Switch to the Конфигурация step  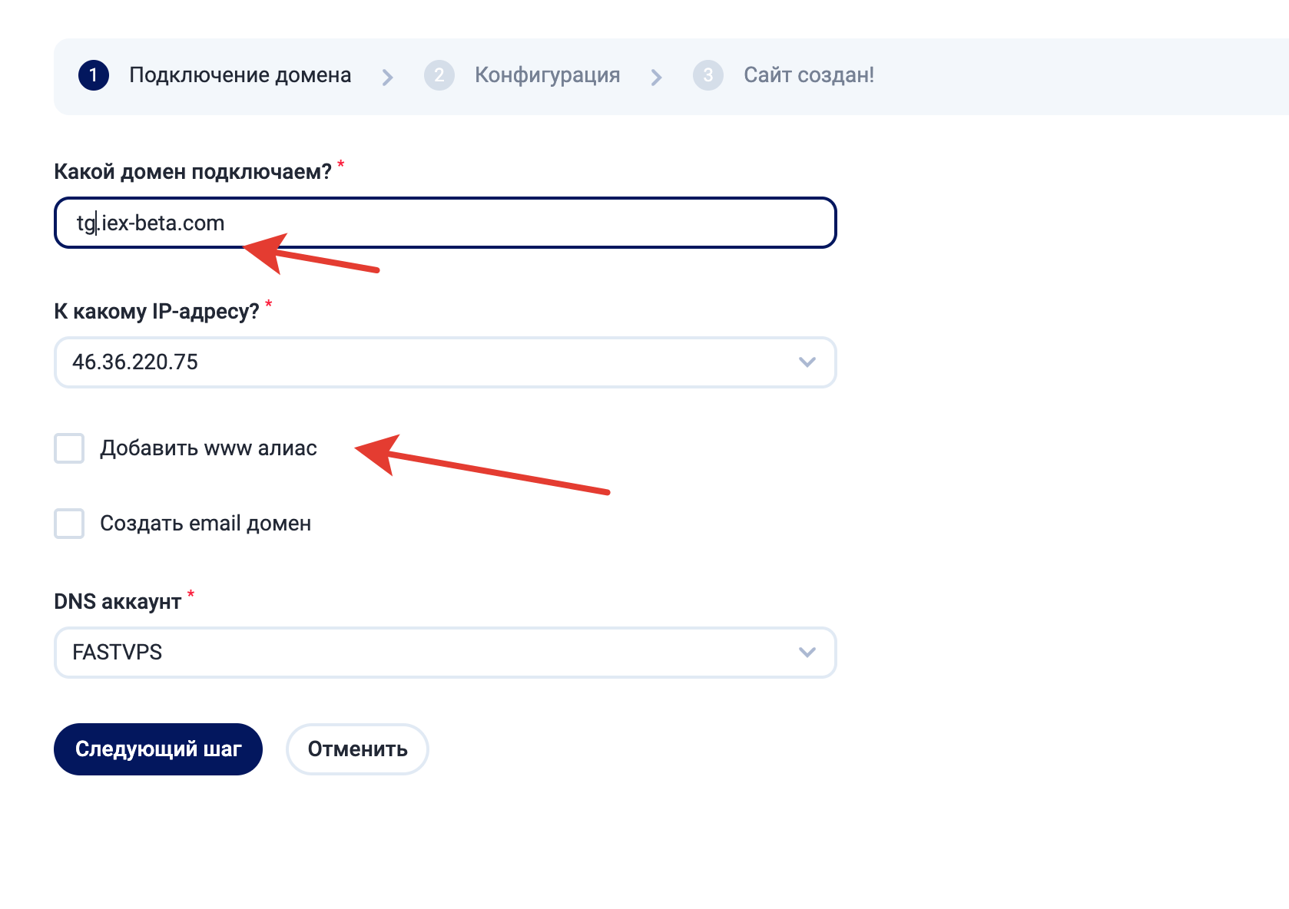click(x=547, y=75)
